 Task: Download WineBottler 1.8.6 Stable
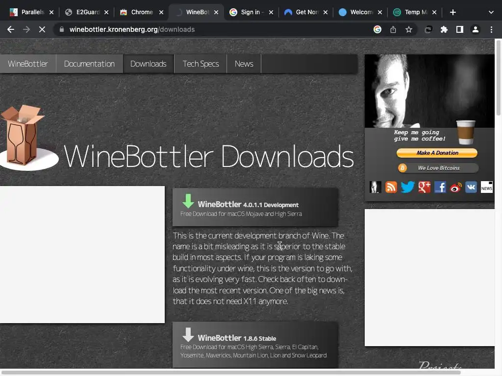pos(255,344)
